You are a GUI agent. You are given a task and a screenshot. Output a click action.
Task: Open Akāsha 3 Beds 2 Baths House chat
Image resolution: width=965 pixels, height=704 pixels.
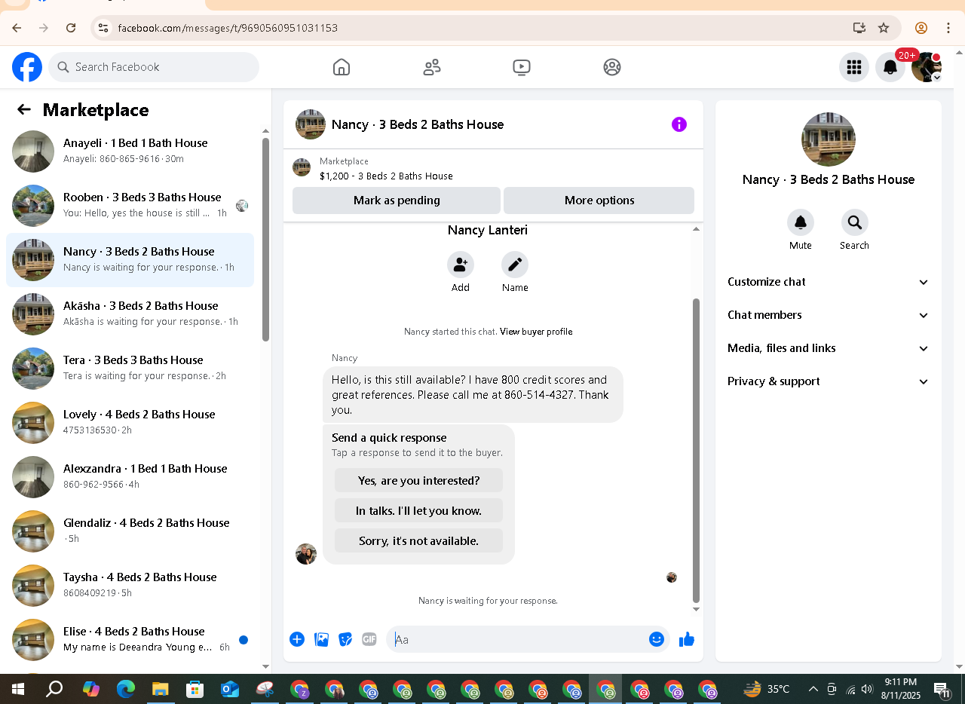pos(130,314)
